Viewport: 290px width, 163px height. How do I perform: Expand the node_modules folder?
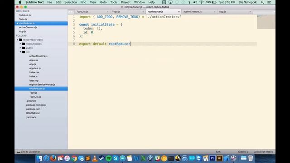(20, 44)
